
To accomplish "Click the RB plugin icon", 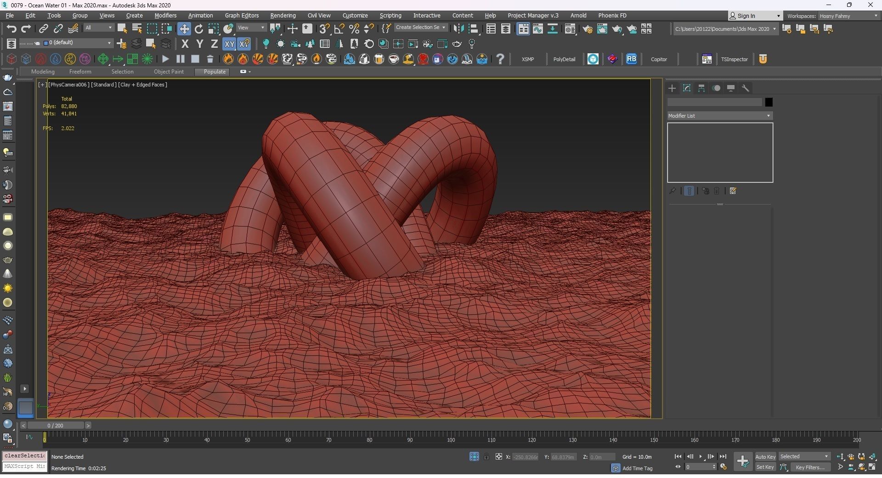I will pos(631,59).
